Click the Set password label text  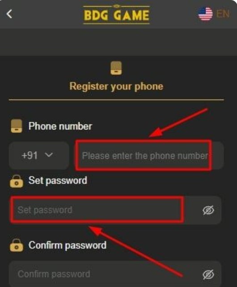pos(58,180)
